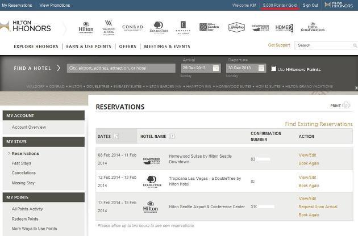Click the site Search field

[326, 45]
